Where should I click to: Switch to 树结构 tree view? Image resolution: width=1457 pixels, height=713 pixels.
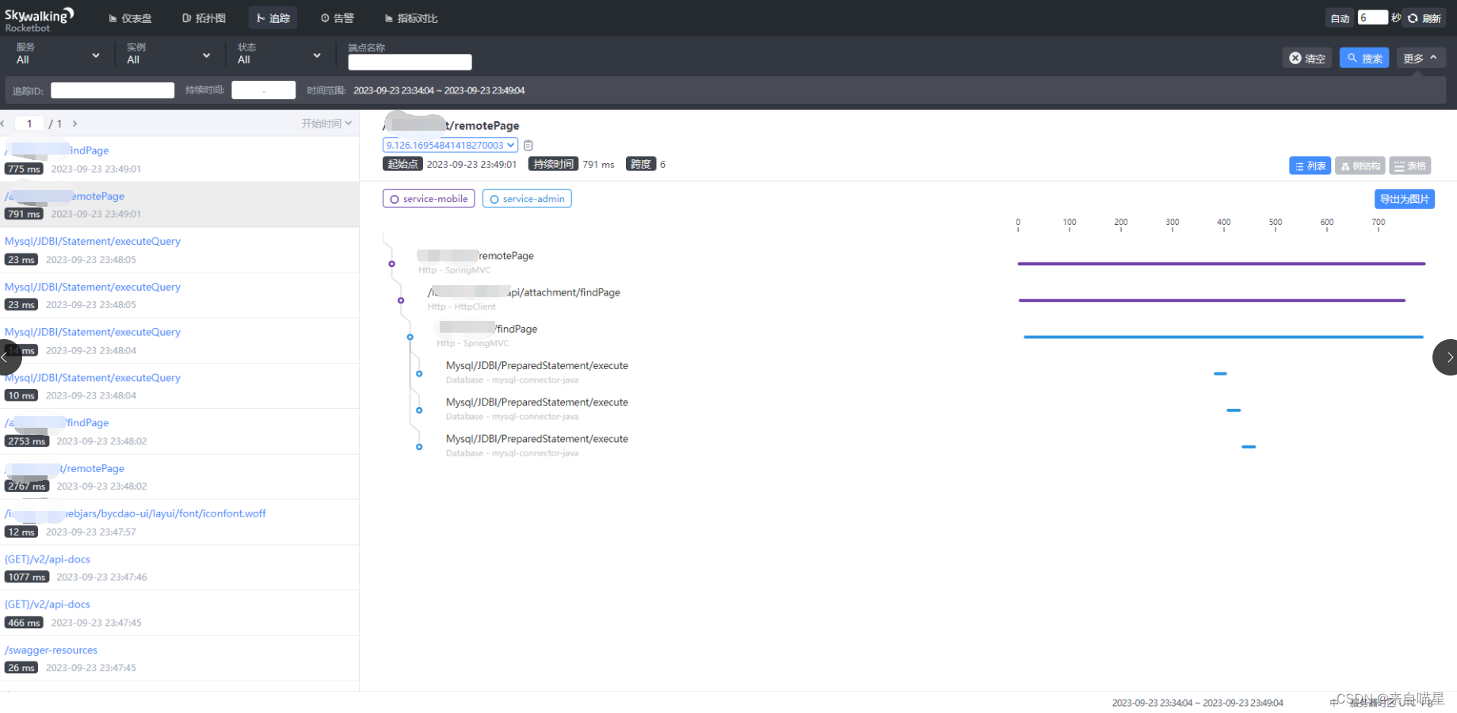1360,166
